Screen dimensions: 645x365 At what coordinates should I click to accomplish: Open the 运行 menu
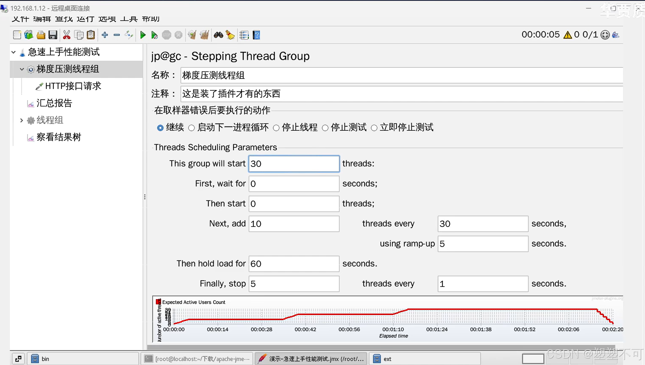tap(85, 19)
